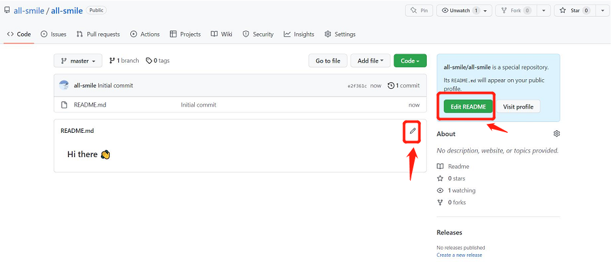This screenshot has height=272, width=612.
Task: Click the all-smile user avatar in commit row
Action: [x=64, y=86]
